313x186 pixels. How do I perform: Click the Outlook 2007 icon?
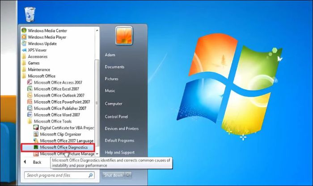point(30,95)
